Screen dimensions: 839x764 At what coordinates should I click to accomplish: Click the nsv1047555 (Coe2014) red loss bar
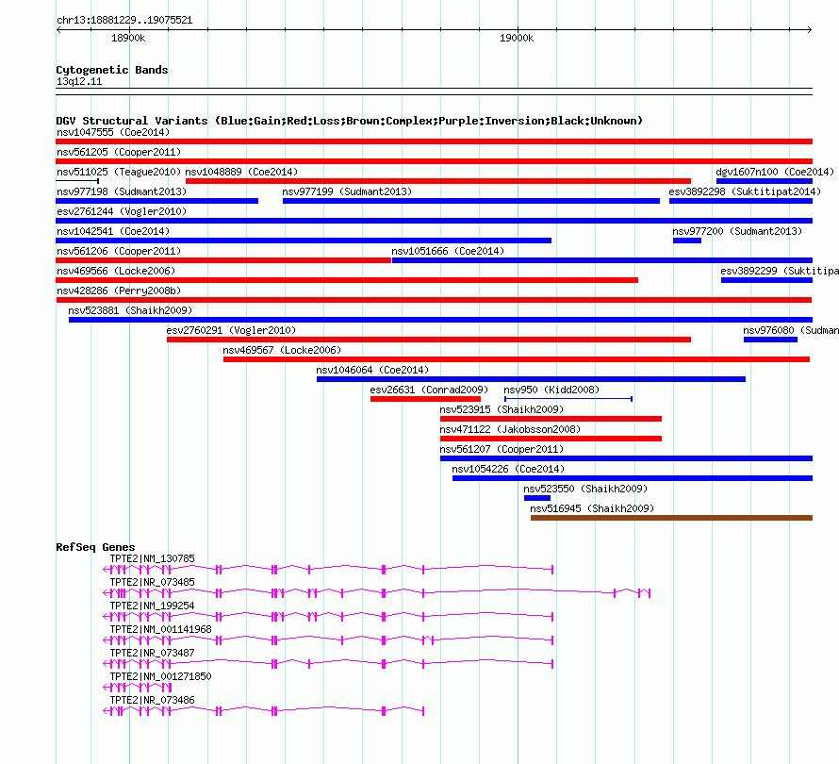coord(434,141)
